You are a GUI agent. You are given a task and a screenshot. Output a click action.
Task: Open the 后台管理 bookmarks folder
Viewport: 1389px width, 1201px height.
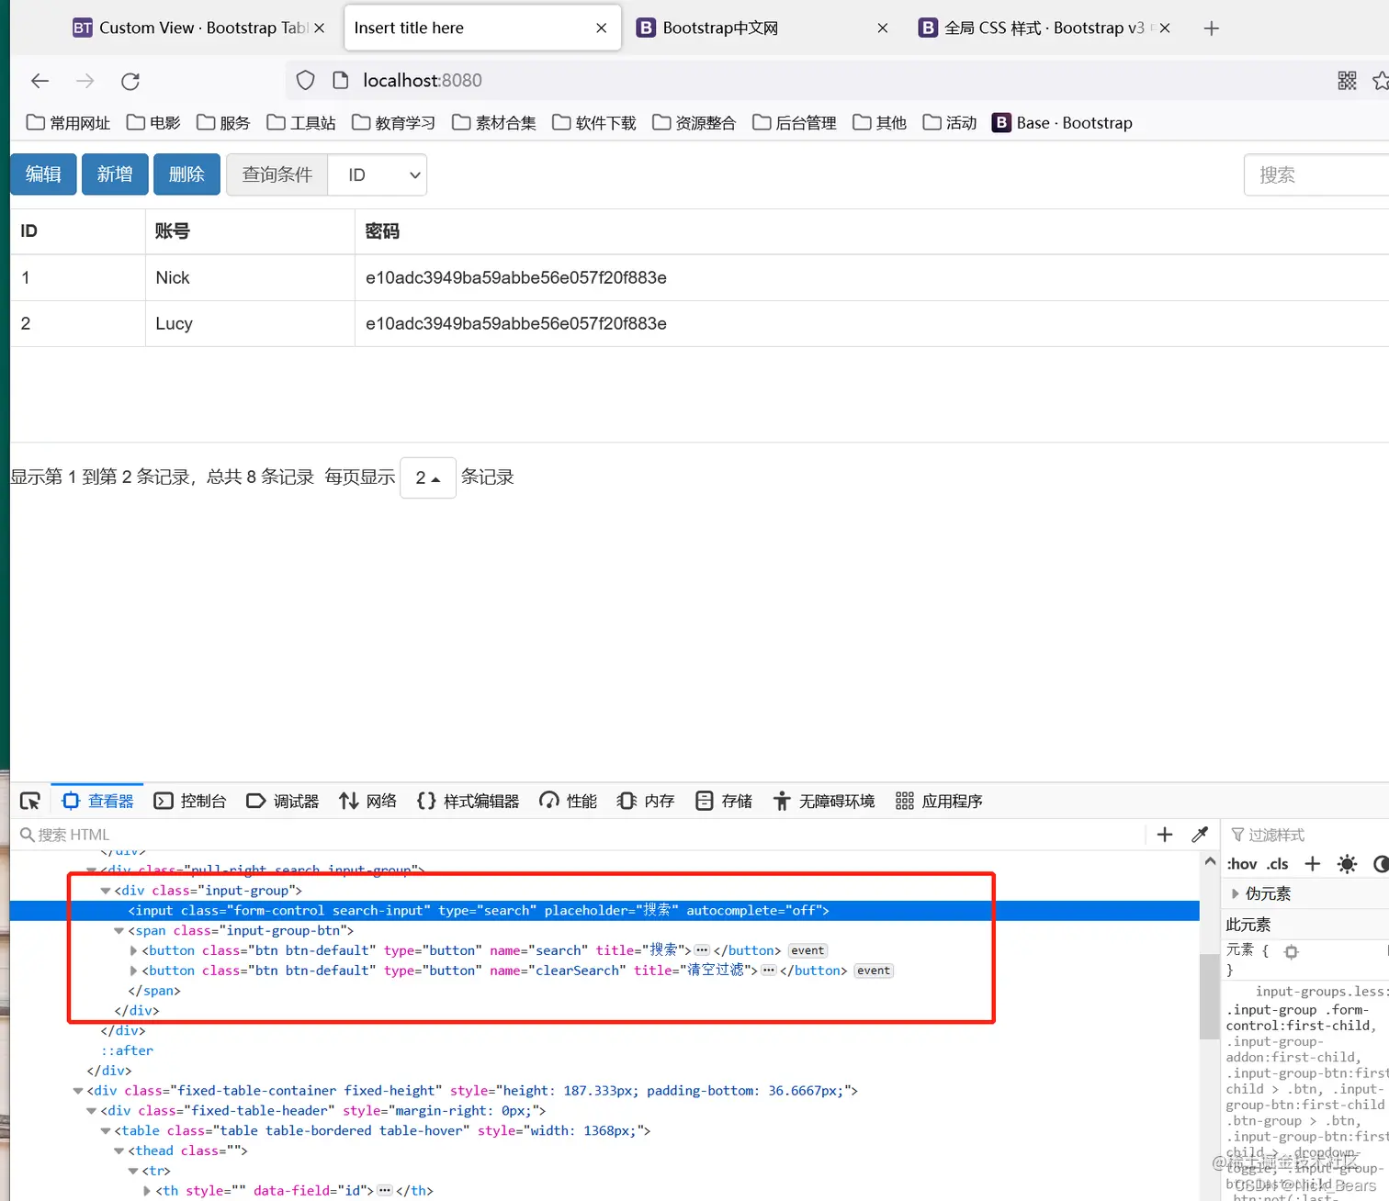[x=794, y=123]
